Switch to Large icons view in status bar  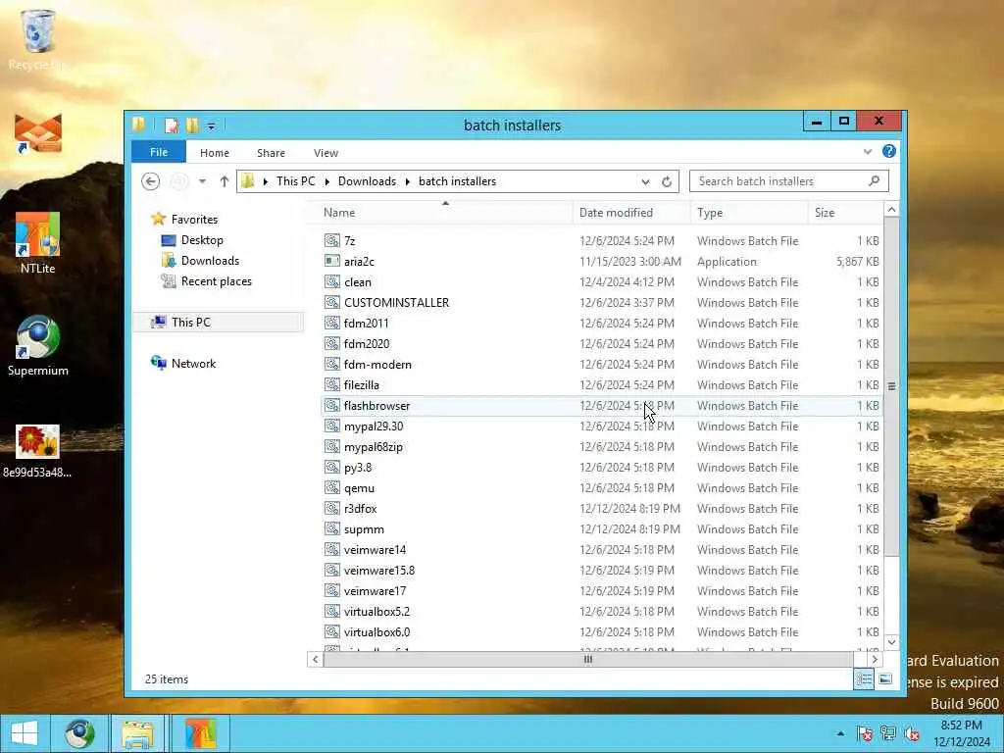(x=885, y=678)
